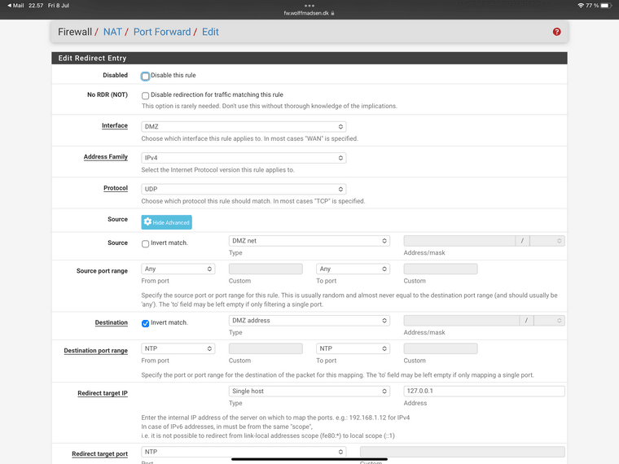Click the Destination field label
The image size is (619, 464).
click(x=111, y=322)
